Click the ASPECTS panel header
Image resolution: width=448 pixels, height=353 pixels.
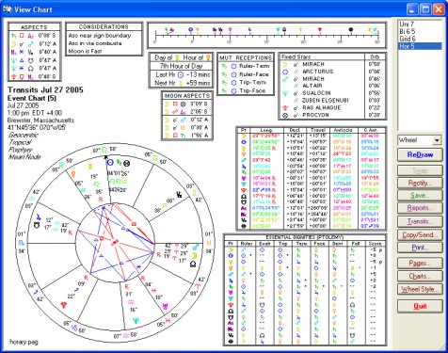click(x=34, y=27)
